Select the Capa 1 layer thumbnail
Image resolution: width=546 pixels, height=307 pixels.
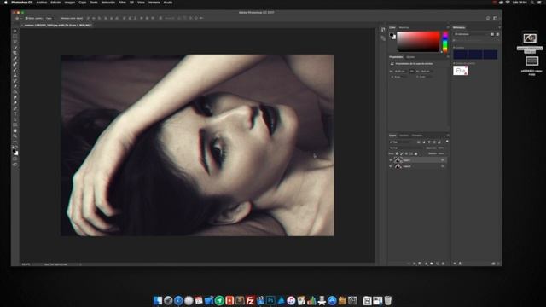click(x=398, y=160)
